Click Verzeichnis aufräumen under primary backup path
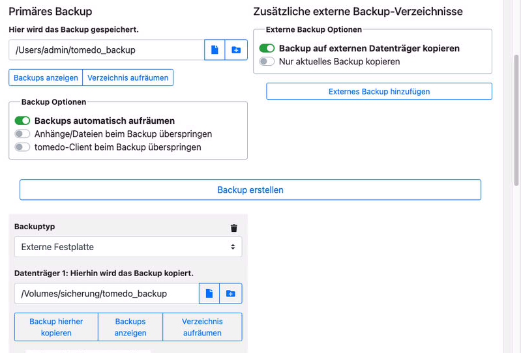521x353 pixels. tap(128, 78)
